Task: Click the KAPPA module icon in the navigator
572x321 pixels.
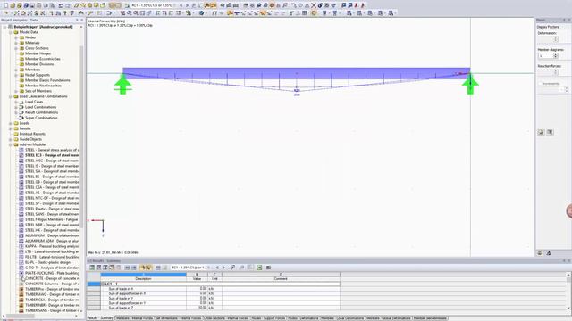Action: click(21, 246)
